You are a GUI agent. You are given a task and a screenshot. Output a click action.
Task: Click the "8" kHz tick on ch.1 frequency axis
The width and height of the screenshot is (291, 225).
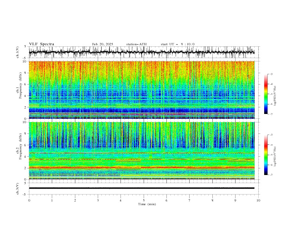coord(26,73)
